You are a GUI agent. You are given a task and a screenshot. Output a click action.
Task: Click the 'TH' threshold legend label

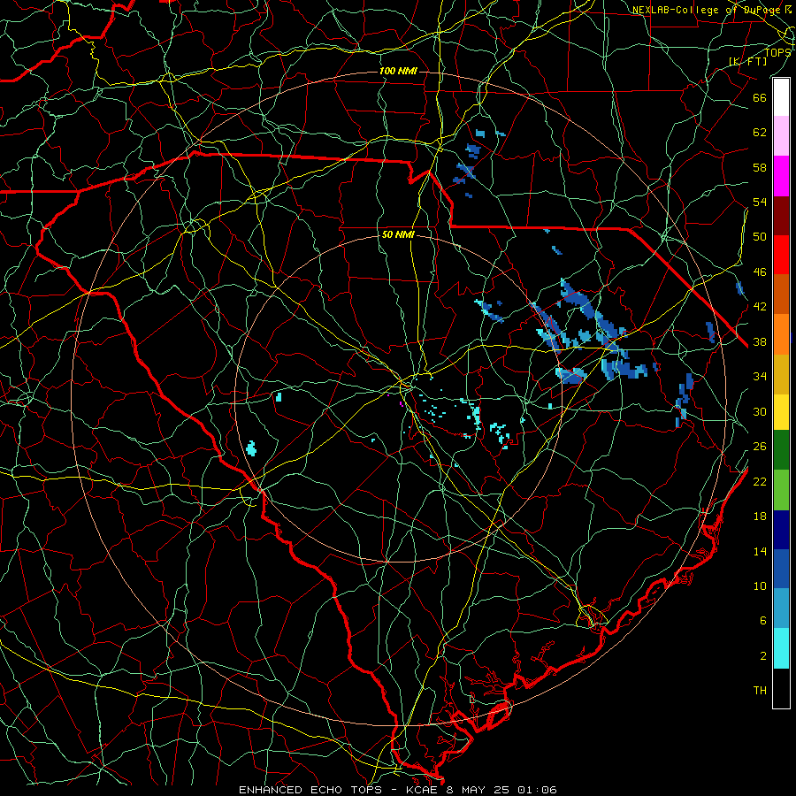point(760,691)
